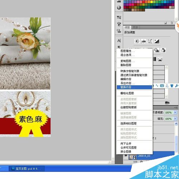Choose 创建剪贴蒙版 from context menu
Screen dimensions: 179x179
(135, 107)
